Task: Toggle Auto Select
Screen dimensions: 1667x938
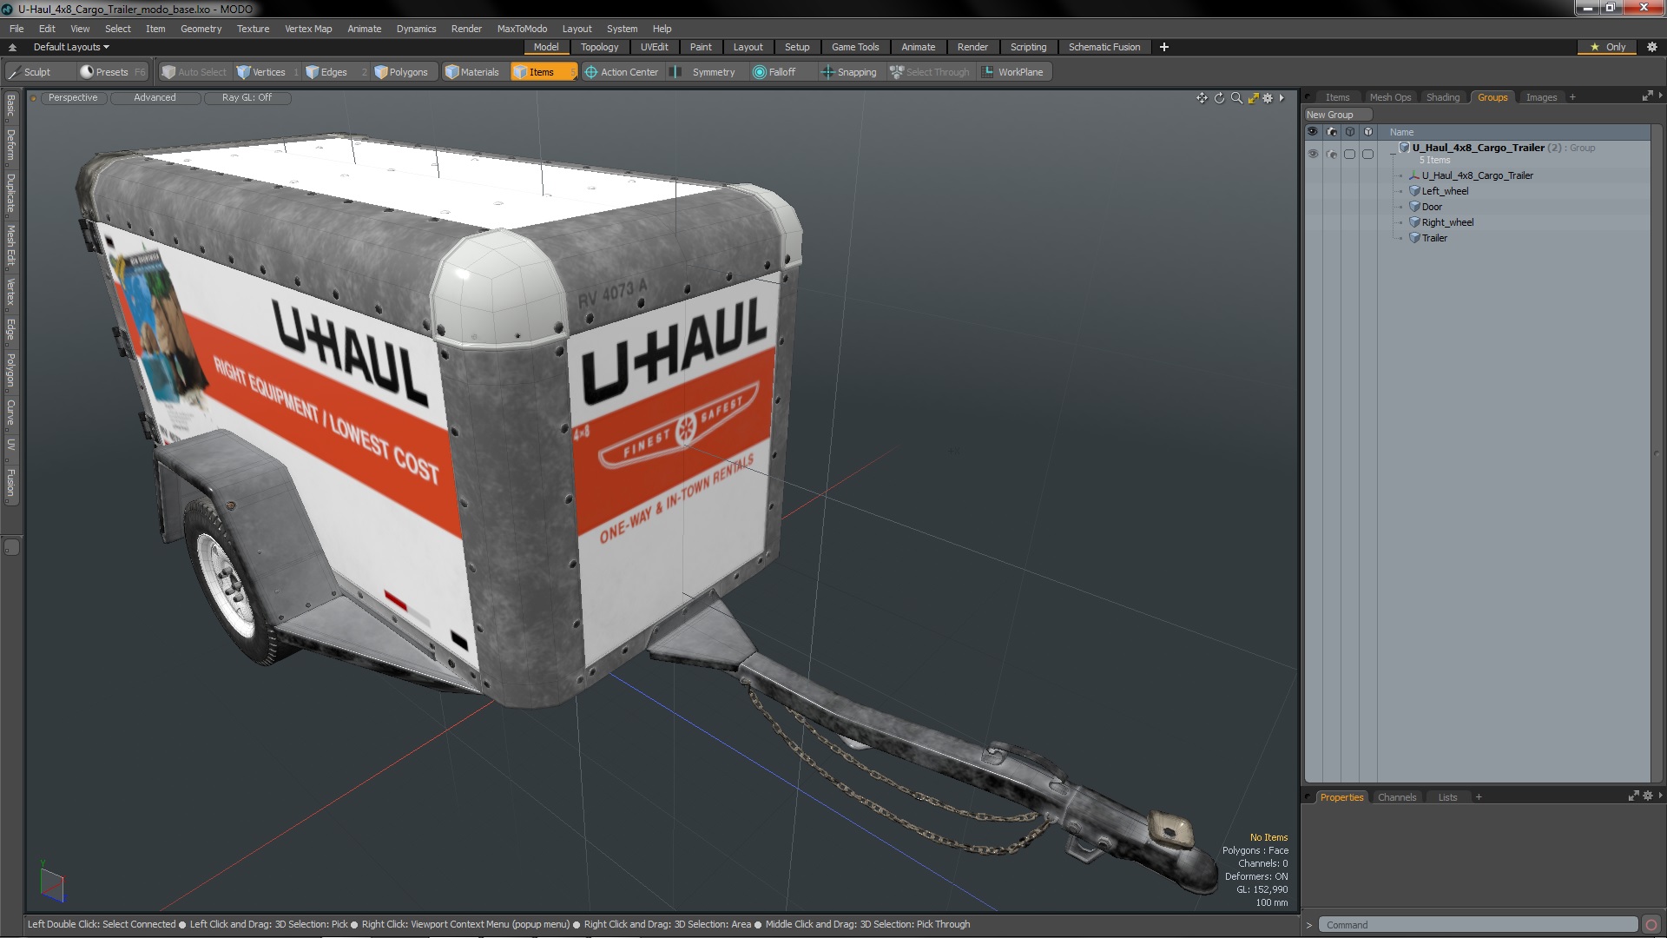Action: pyautogui.click(x=194, y=72)
